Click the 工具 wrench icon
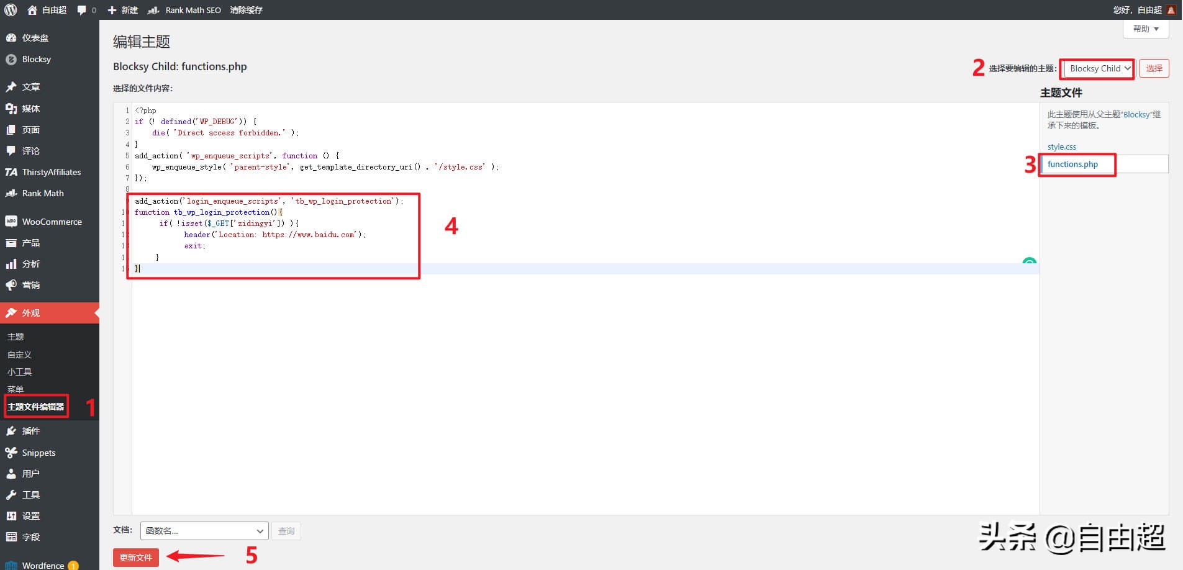 (11, 495)
